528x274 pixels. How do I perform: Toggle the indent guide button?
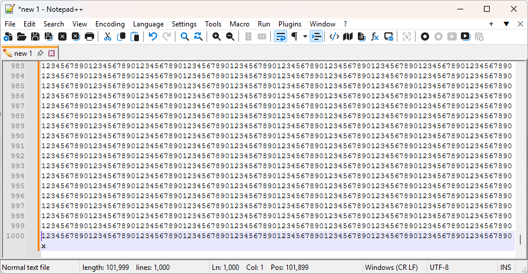(317, 36)
